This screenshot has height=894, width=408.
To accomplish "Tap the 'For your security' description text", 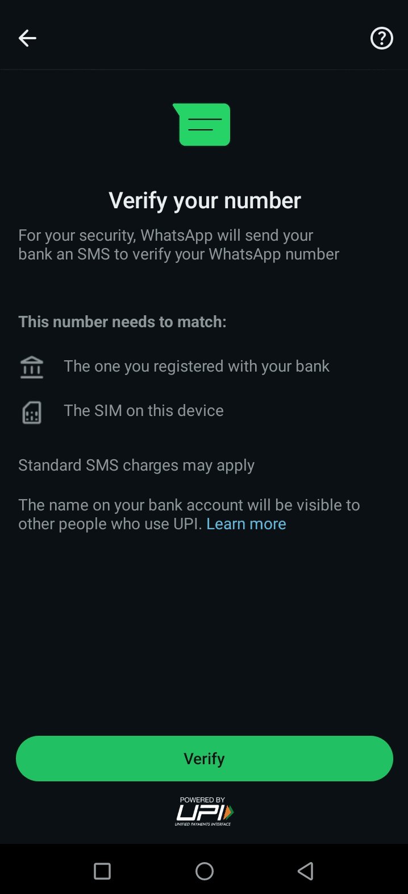I will pyautogui.click(x=178, y=244).
